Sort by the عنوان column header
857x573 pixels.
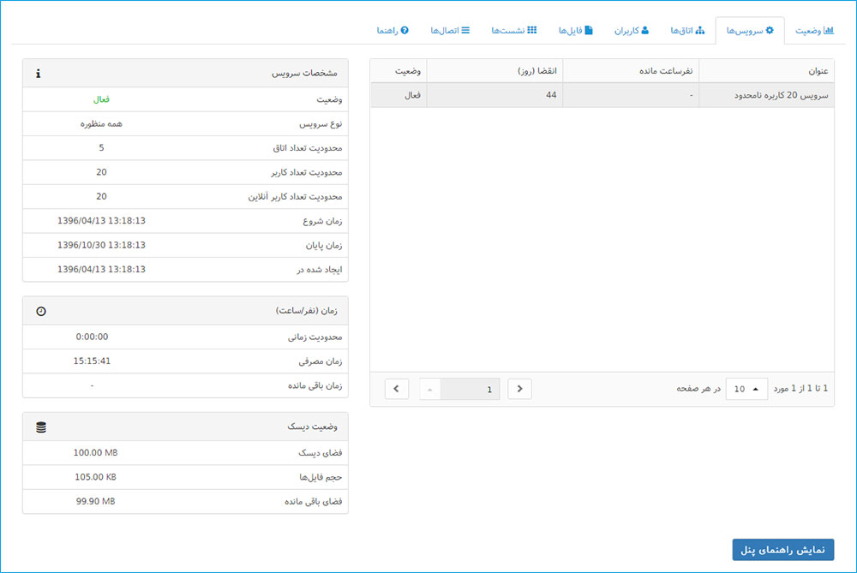766,71
